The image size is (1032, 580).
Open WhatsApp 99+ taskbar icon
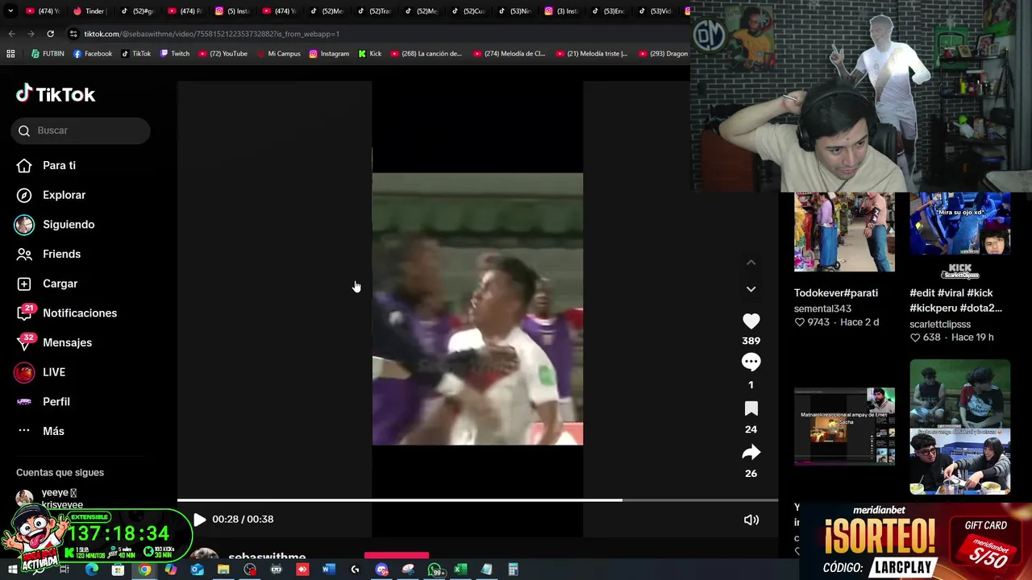tap(435, 570)
